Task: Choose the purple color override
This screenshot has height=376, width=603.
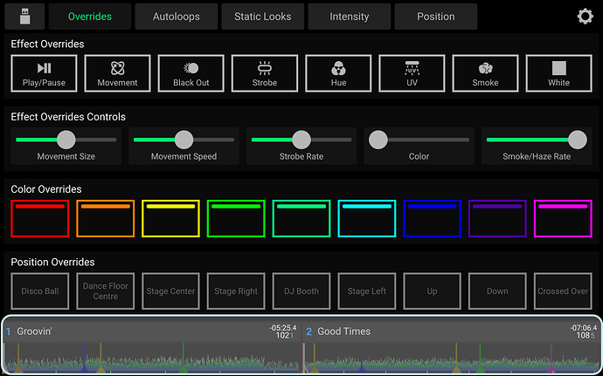Action: coord(497,218)
